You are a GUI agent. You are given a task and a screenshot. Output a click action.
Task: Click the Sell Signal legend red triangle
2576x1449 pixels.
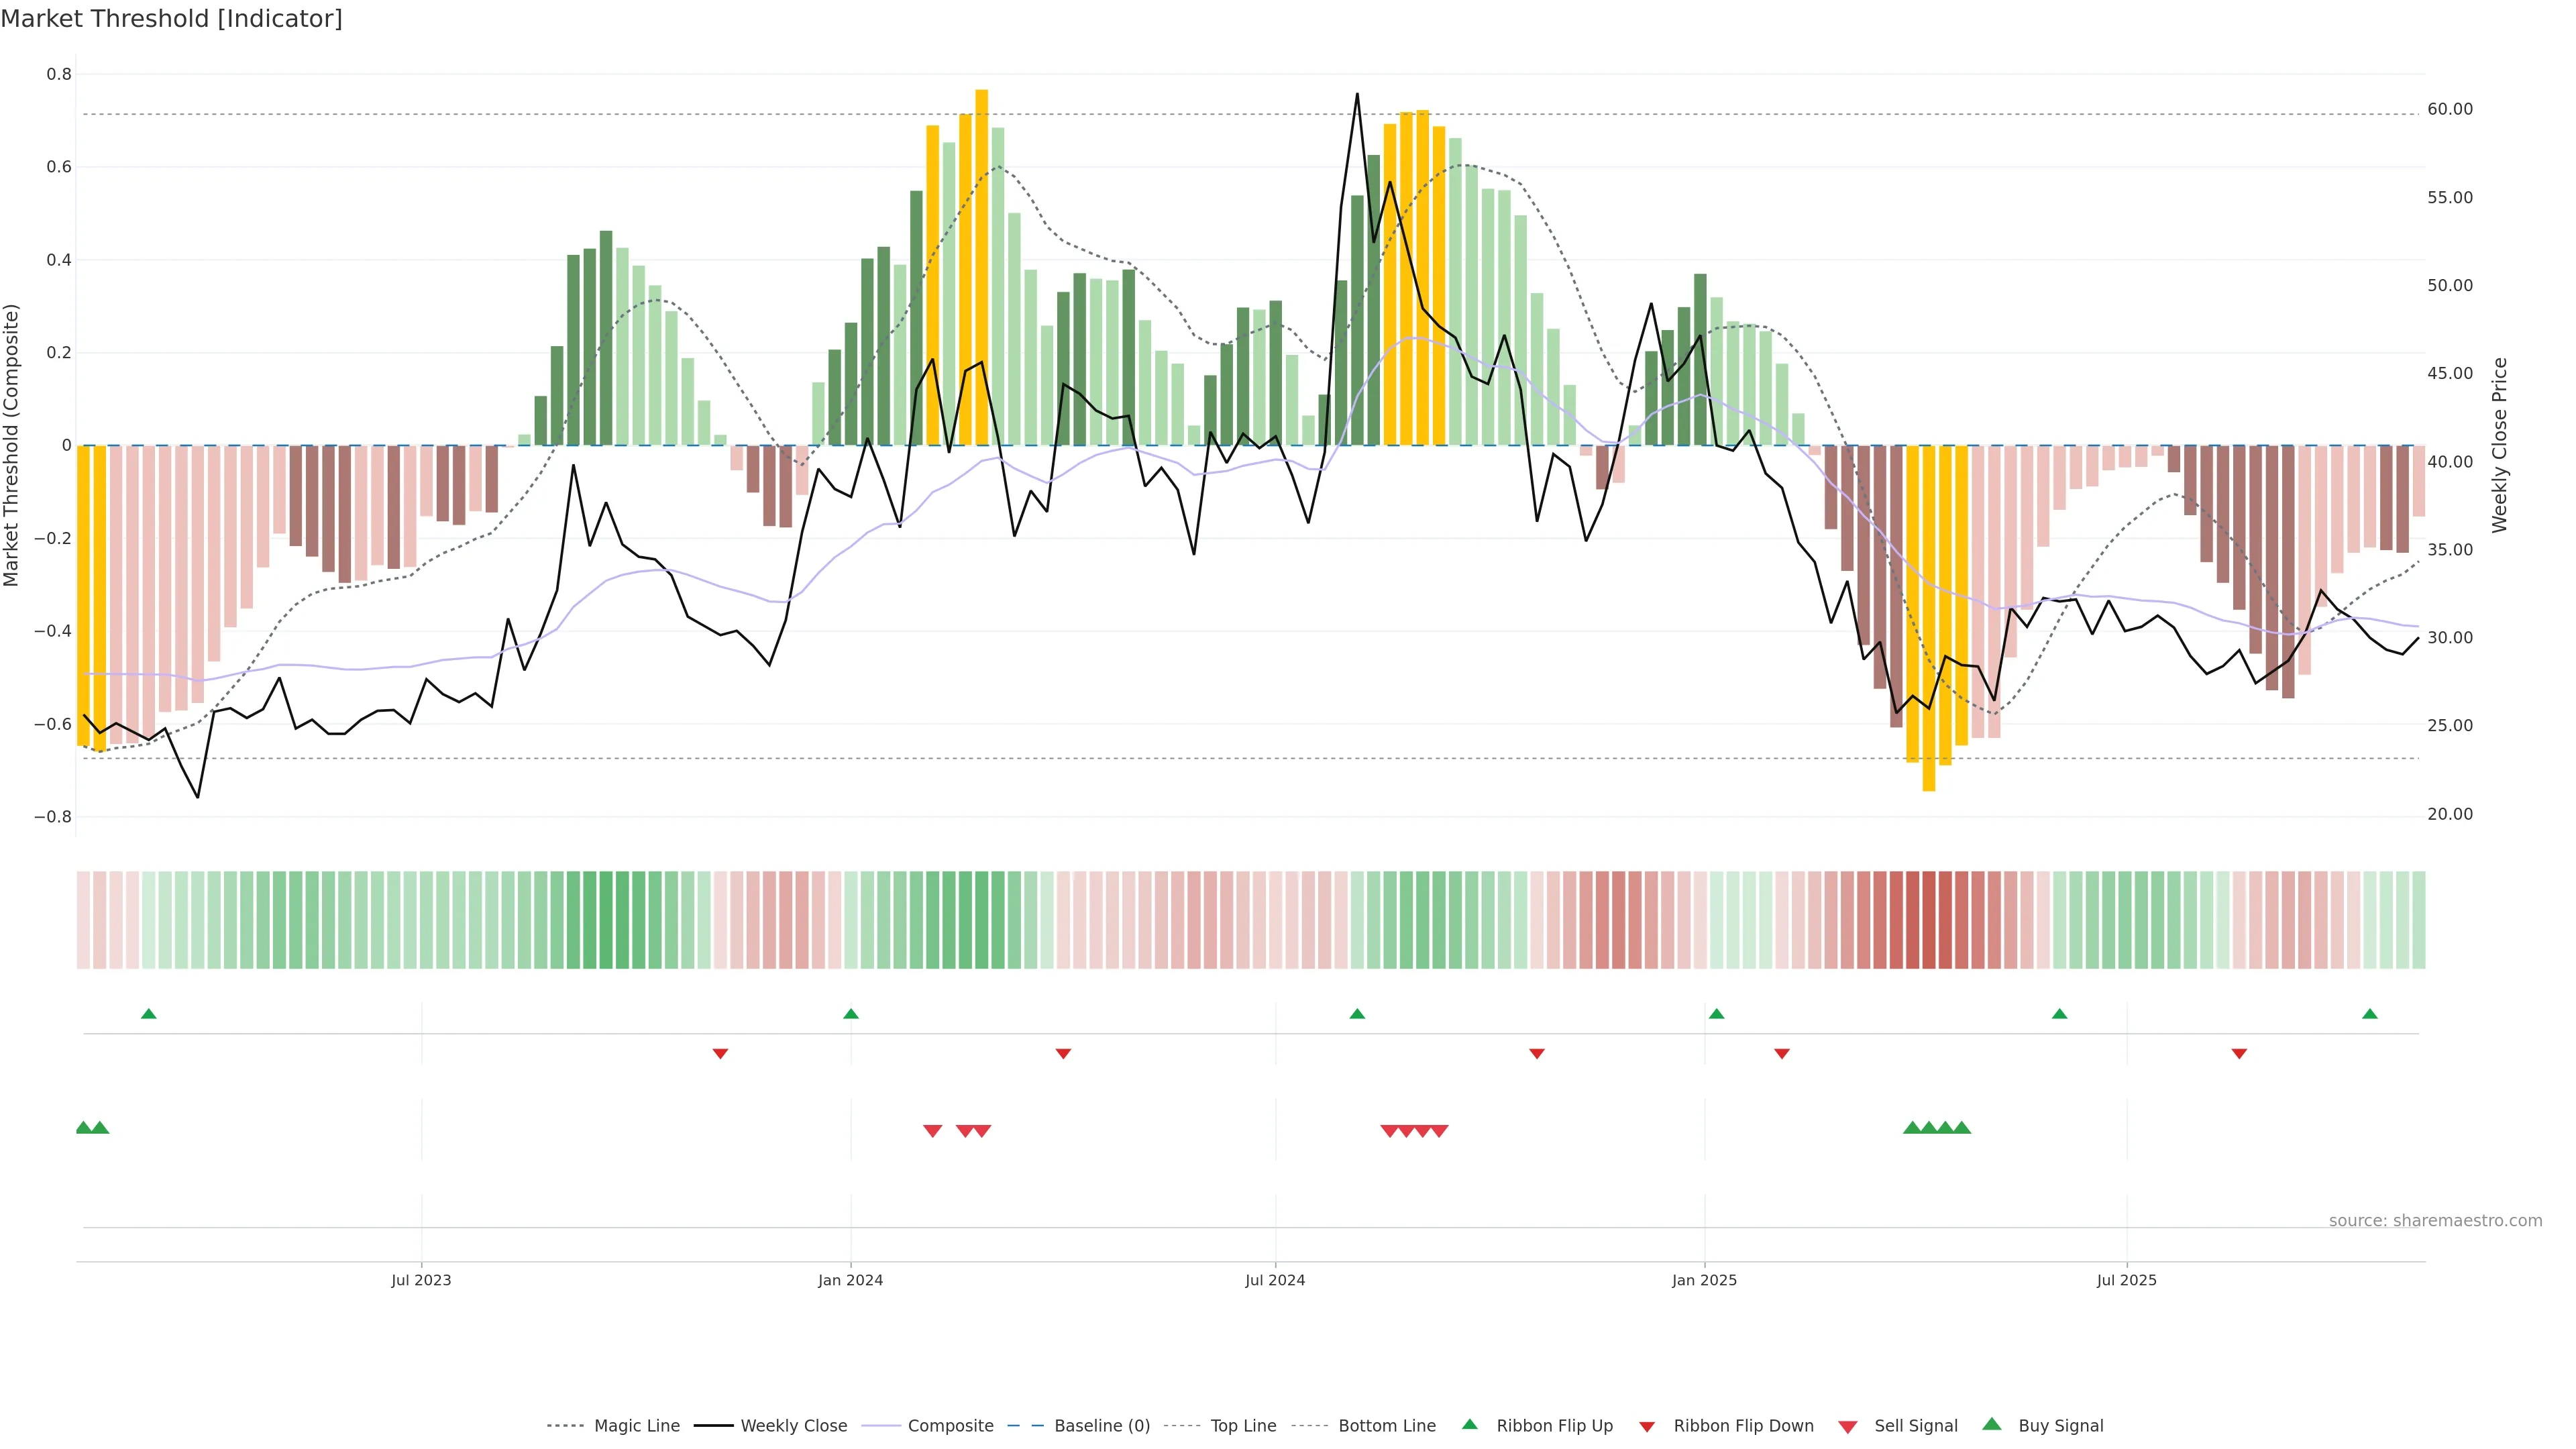click(1848, 1427)
